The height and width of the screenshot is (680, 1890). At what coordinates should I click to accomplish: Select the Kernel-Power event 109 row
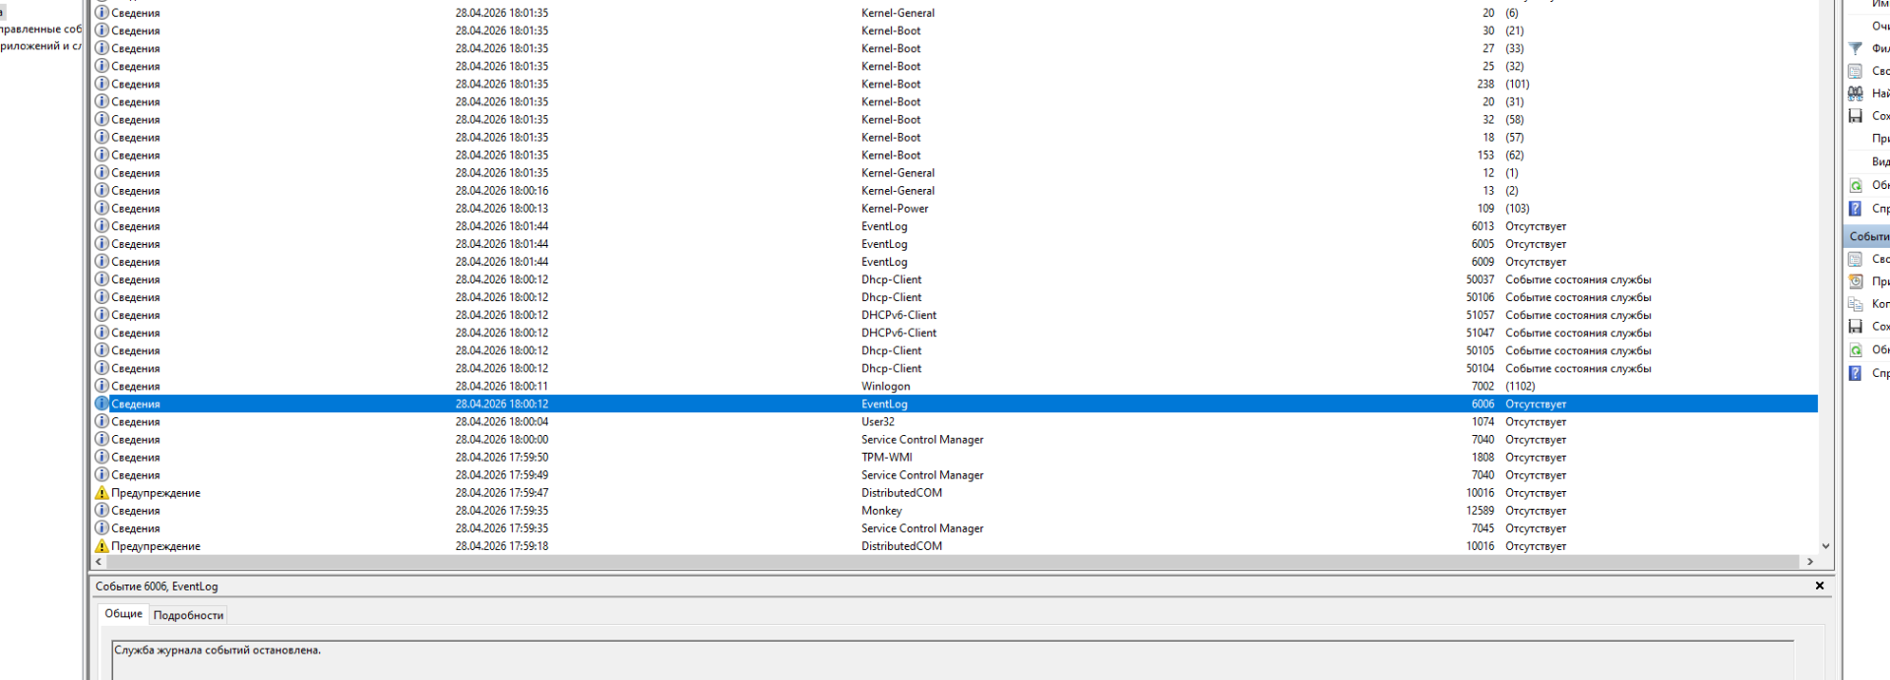point(894,209)
